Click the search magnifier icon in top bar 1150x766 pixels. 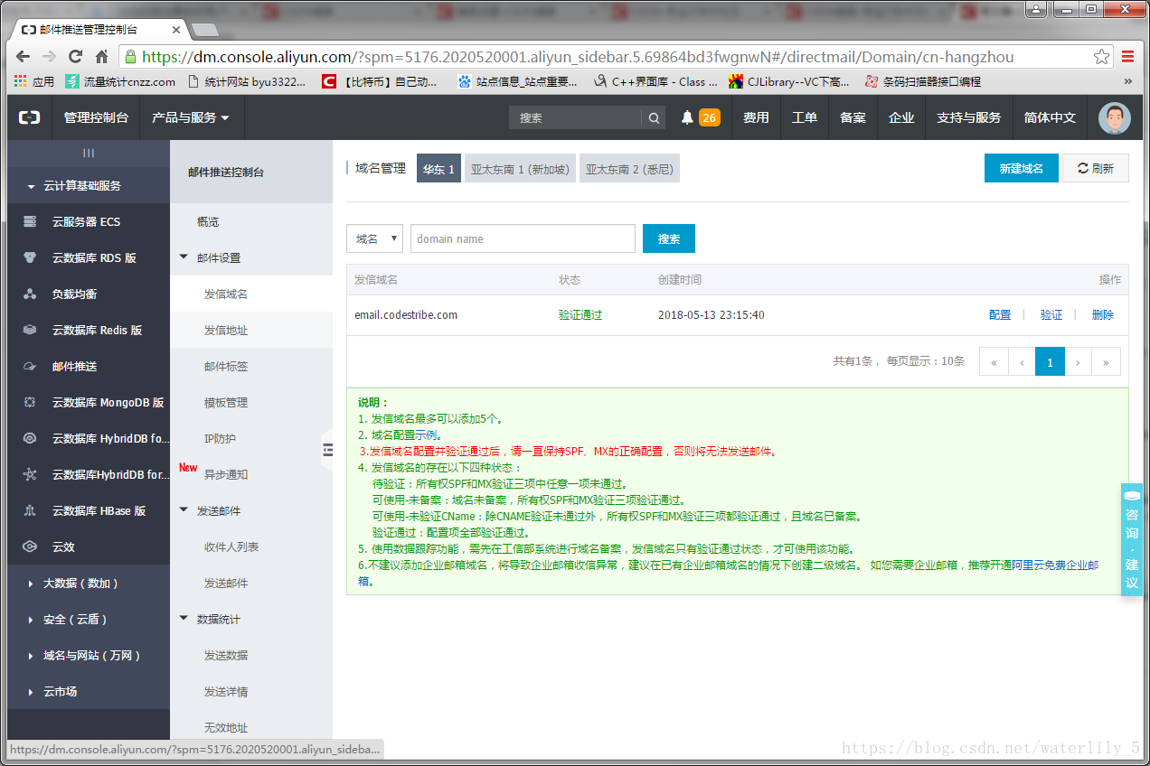click(x=653, y=118)
